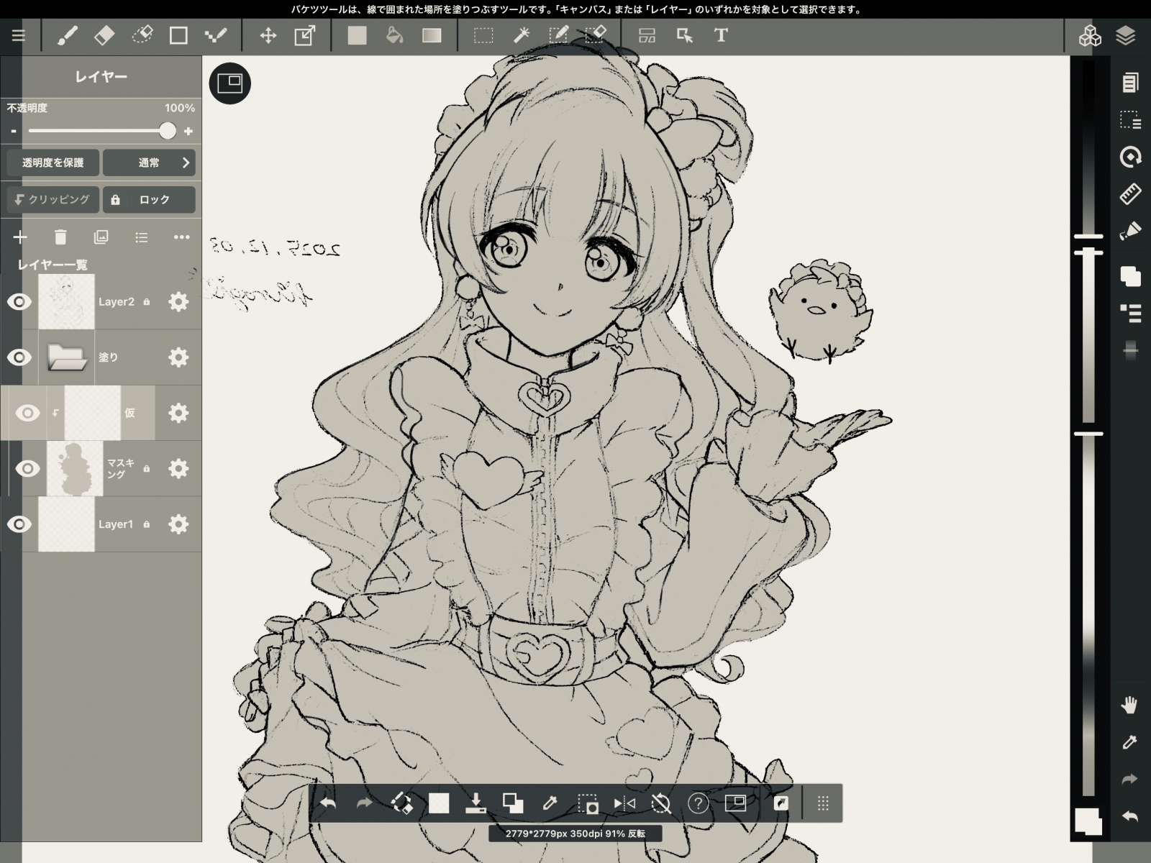The width and height of the screenshot is (1151, 863).
Task: Open the hamburger main menu
Action: pos(19,35)
